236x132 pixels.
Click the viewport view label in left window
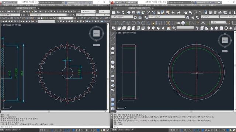[11, 25]
